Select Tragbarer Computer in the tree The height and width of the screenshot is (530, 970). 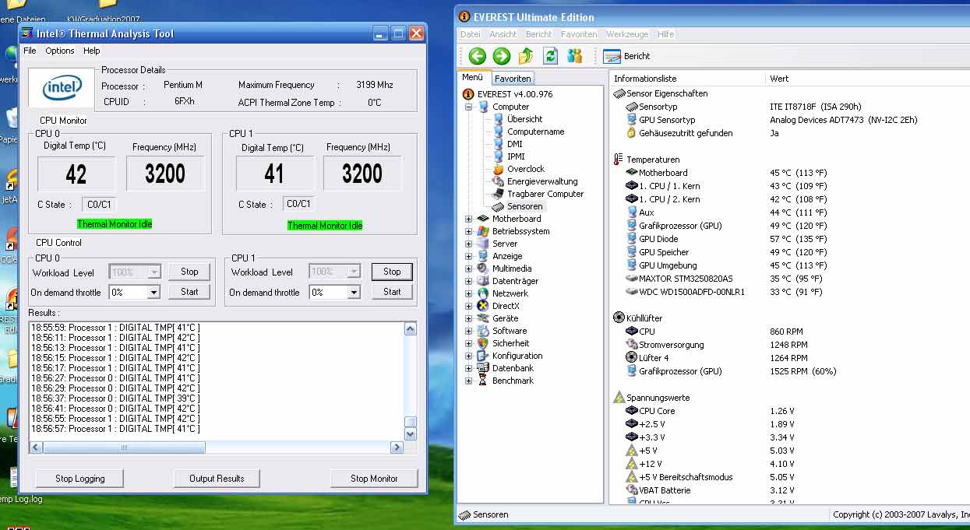545,194
